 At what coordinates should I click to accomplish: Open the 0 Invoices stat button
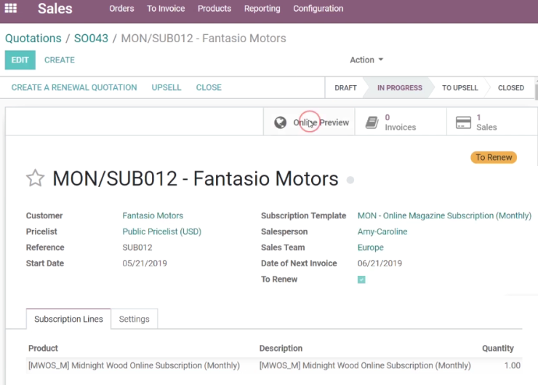[401, 122]
